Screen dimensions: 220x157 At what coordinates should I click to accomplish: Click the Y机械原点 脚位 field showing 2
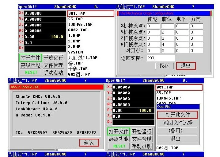(x=168, y=32)
